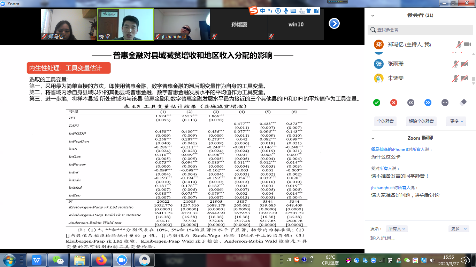Click the 全体静音 mute all button
Viewport: 476px width, 267px height.
click(385, 121)
